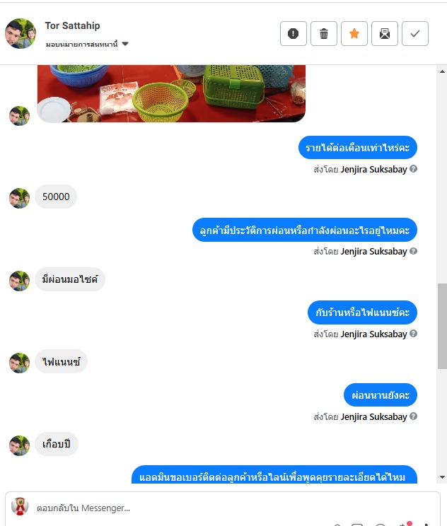Click the chat scrollbar thumb
This screenshot has height=526, width=447.
(x=442, y=327)
